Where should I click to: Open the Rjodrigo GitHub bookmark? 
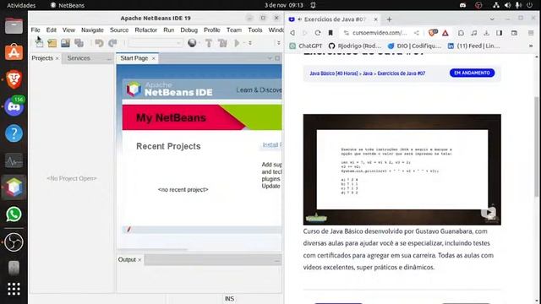click(355, 46)
